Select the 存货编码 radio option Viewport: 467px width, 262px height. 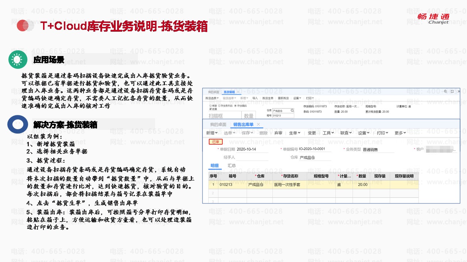(236, 106)
